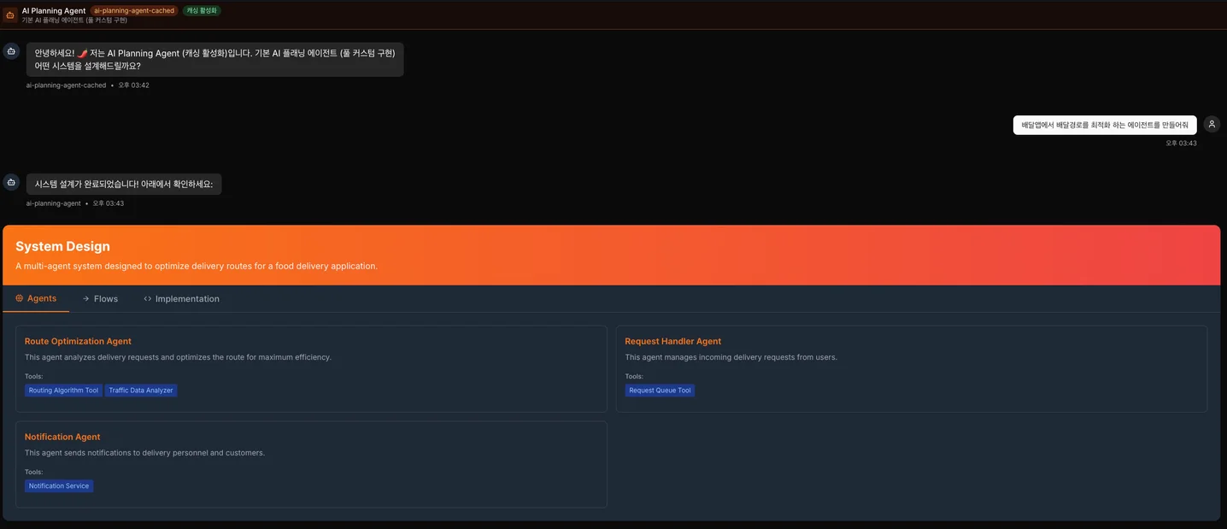Click the code brackets icon on Implementation tab
This screenshot has height=529, width=1227.
[x=148, y=299]
